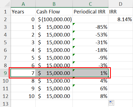This screenshot has height=107, width=133.
Task: Select the $15,000.00 cell in row 9
Action: click(x=54, y=73)
